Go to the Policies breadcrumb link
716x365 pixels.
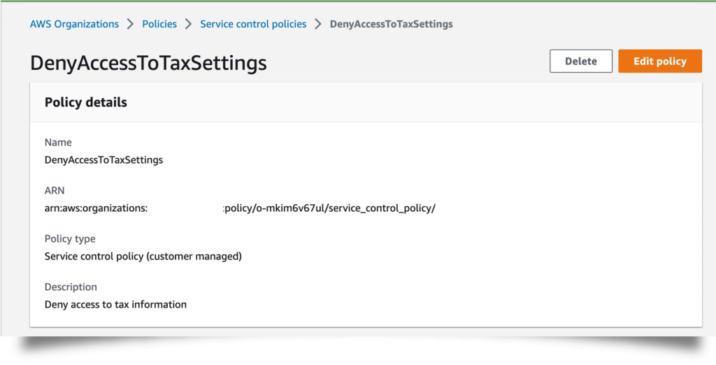tap(159, 24)
